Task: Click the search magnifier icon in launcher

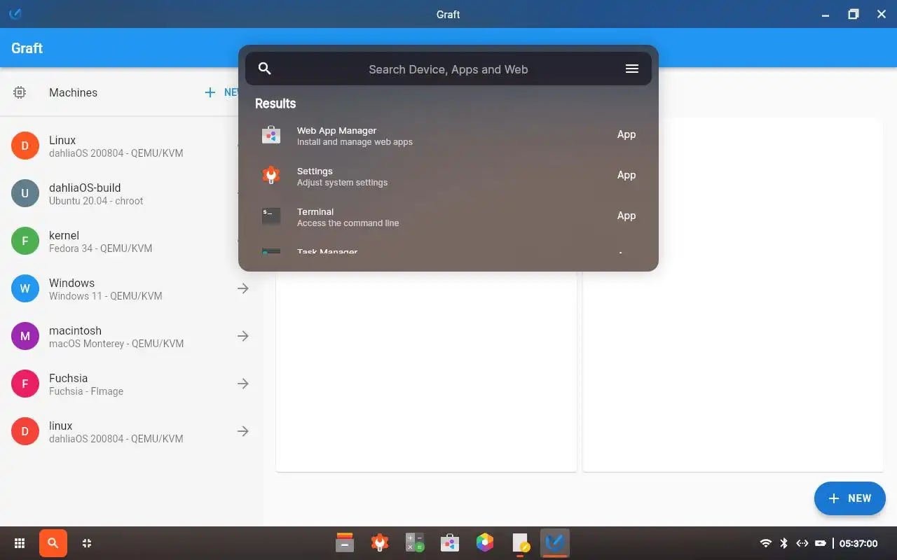Action: click(x=264, y=69)
